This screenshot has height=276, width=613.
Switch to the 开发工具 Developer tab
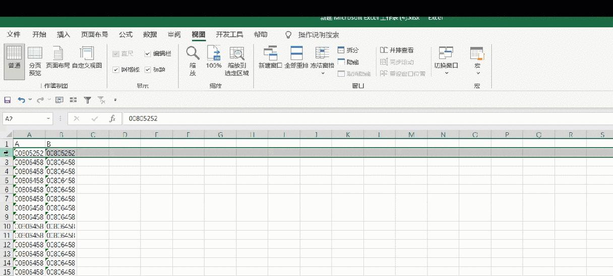tap(229, 34)
